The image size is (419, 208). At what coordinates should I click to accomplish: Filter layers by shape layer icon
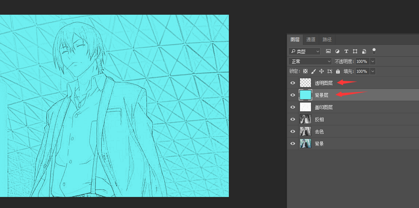tap(355, 51)
